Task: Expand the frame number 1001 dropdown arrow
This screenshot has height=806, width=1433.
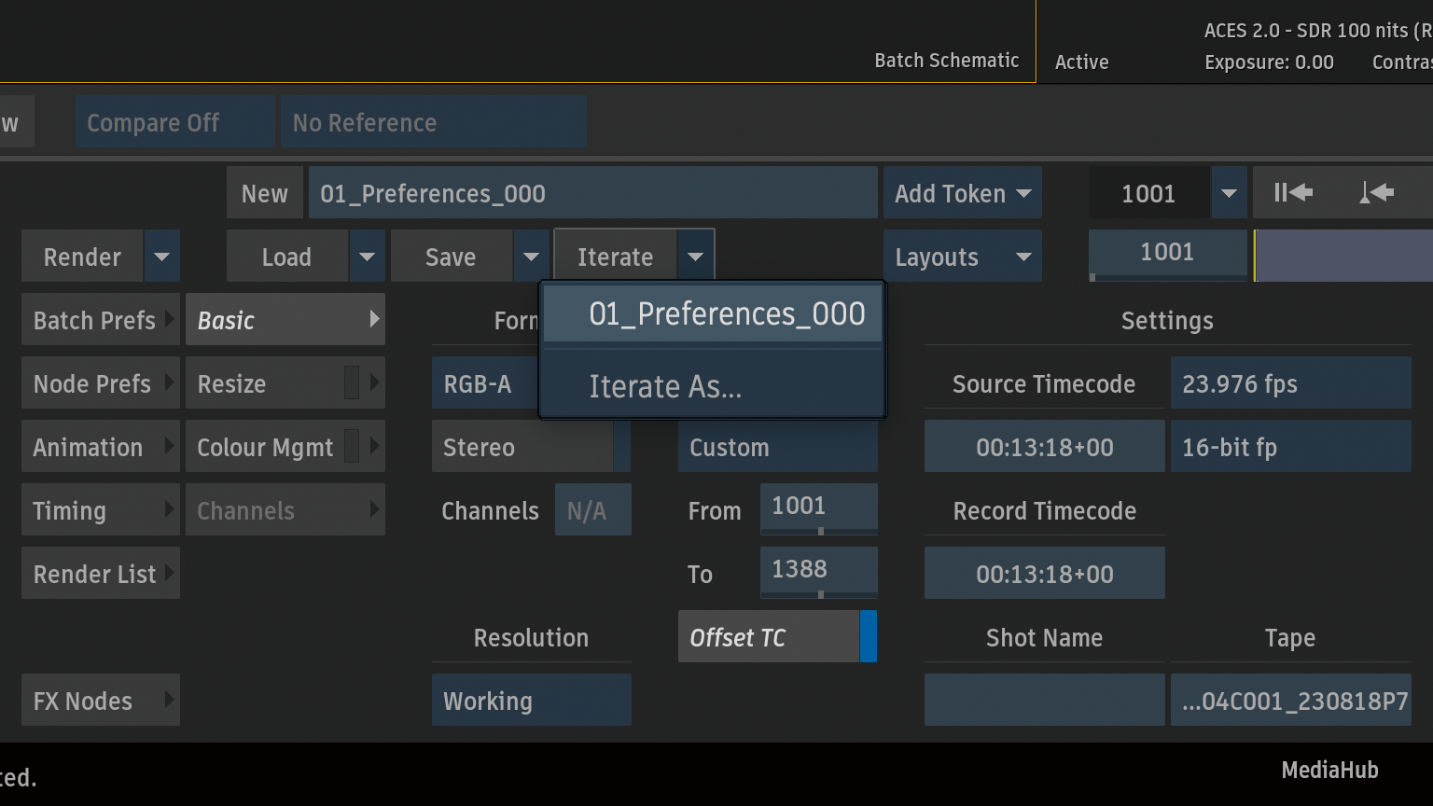Action: pyautogui.click(x=1229, y=193)
